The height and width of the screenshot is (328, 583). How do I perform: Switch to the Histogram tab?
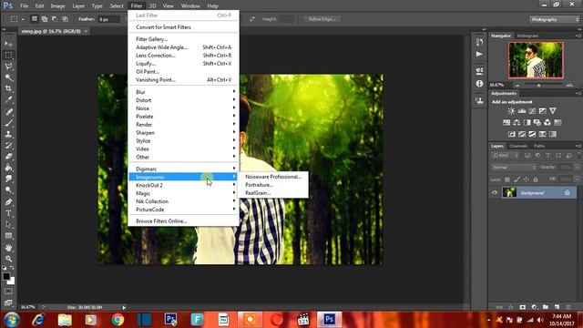pos(527,36)
